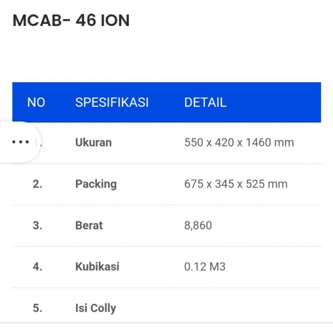Select the DETAIL column header
333x333 pixels.
[x=205, y=102]
